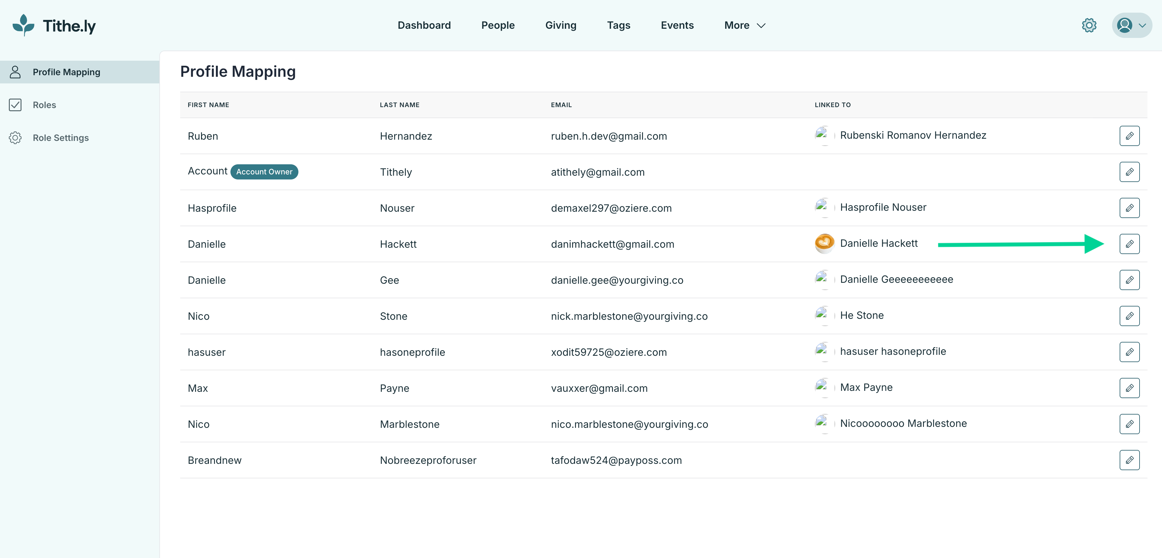1162x558 pixels.
Task: Click LAST NAME column header
Action: (x=399, y=105)
